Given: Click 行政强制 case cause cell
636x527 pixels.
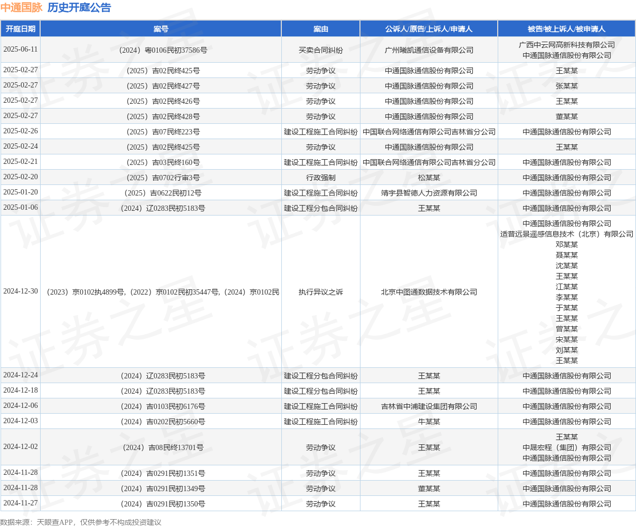Looking at the screenshot, I should point(321,178).
